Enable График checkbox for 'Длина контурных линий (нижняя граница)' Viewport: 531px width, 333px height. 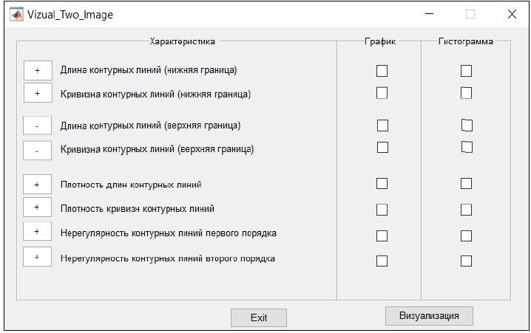click(382, 71)
